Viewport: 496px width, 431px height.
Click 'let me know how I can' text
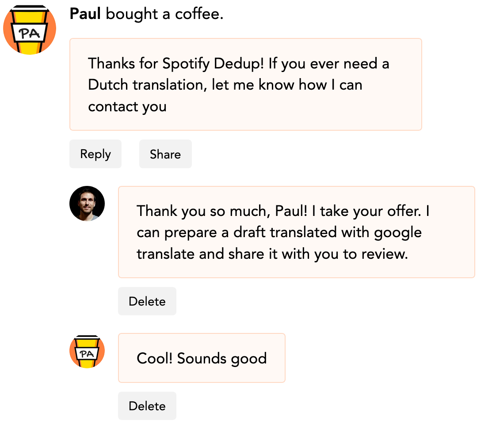tap(287, 85)
